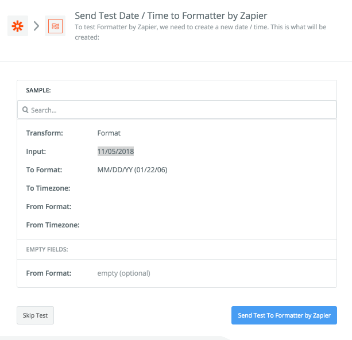Click the EMPTY FIELDS section header
Viewport: 352px width, 340px height.
[47, 249]
